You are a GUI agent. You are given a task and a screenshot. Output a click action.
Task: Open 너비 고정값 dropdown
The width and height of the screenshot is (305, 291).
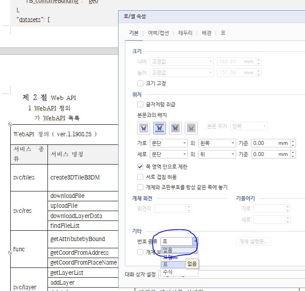coord(182,62)
